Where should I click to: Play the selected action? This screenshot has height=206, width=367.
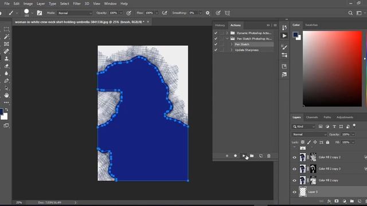[x=244, y=156]
